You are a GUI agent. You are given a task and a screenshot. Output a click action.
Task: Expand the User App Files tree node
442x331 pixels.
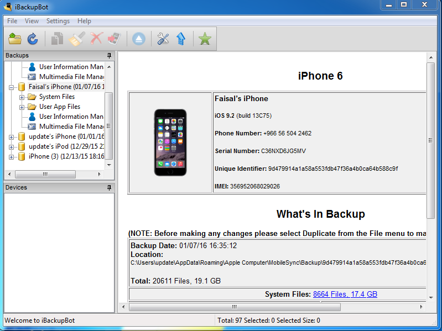click(x=22, y=107)
